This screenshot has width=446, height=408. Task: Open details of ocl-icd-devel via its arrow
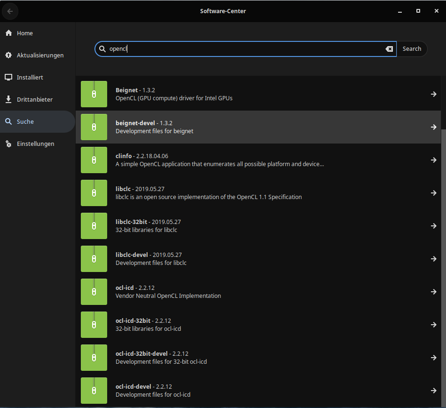pyautogui.click(x=433, y=391)
